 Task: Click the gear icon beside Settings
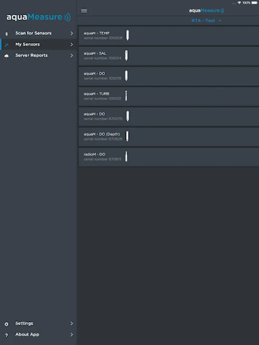point(7,324)
